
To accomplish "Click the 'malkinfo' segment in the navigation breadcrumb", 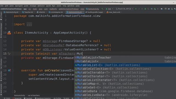I will [x=53, y=9].
